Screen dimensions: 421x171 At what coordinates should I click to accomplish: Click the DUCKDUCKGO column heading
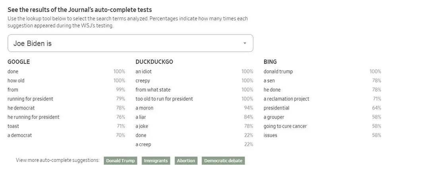pos(154,62)
